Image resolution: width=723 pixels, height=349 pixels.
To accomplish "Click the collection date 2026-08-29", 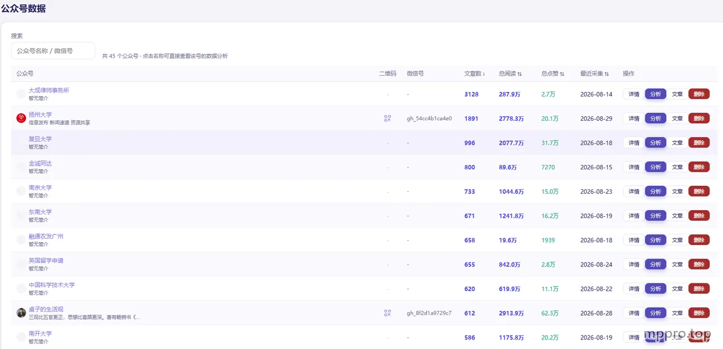I will pyautogui.click(x=596, y=119).
